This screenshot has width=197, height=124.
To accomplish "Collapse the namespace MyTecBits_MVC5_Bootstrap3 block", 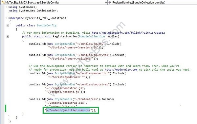I will tap(8, 18).
